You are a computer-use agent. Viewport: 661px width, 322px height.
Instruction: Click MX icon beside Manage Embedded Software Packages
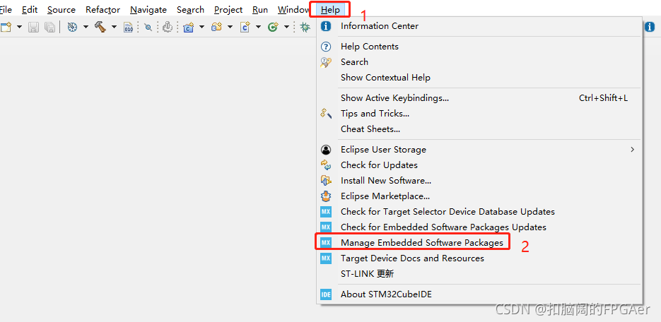326,243
